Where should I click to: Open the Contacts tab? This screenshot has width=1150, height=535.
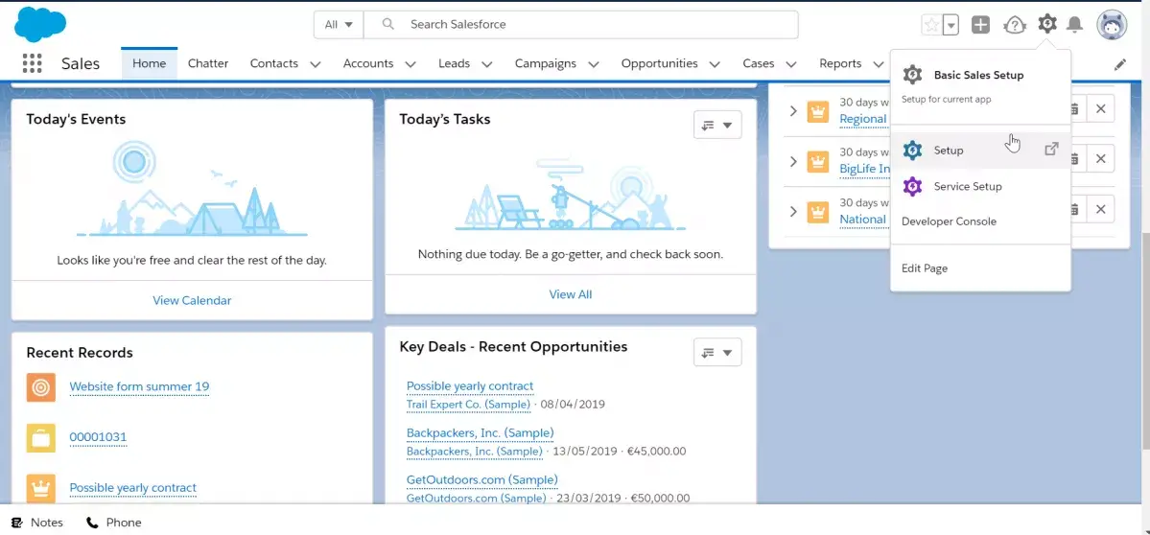(273, 64)
